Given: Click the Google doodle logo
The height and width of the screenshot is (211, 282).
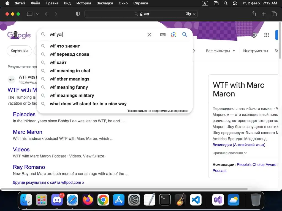Looking at the screenshot, I should 19,35.
